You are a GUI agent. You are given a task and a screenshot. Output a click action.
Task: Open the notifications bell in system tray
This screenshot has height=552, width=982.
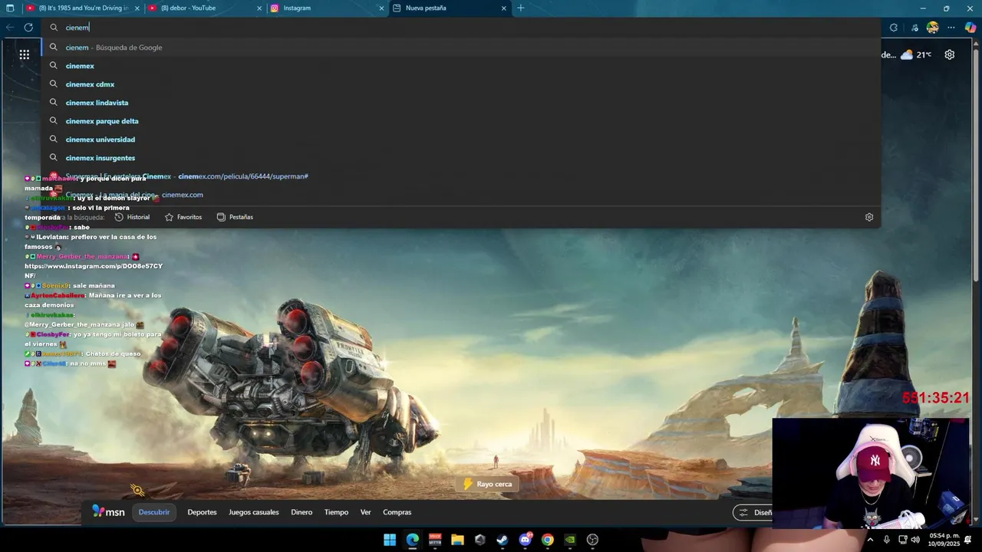(x=967, y=540)
